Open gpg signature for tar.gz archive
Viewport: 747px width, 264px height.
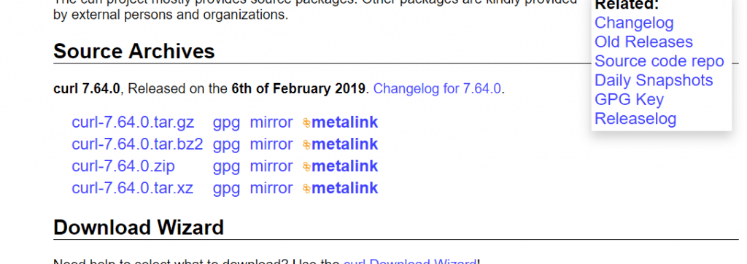[x=226, y=123]
